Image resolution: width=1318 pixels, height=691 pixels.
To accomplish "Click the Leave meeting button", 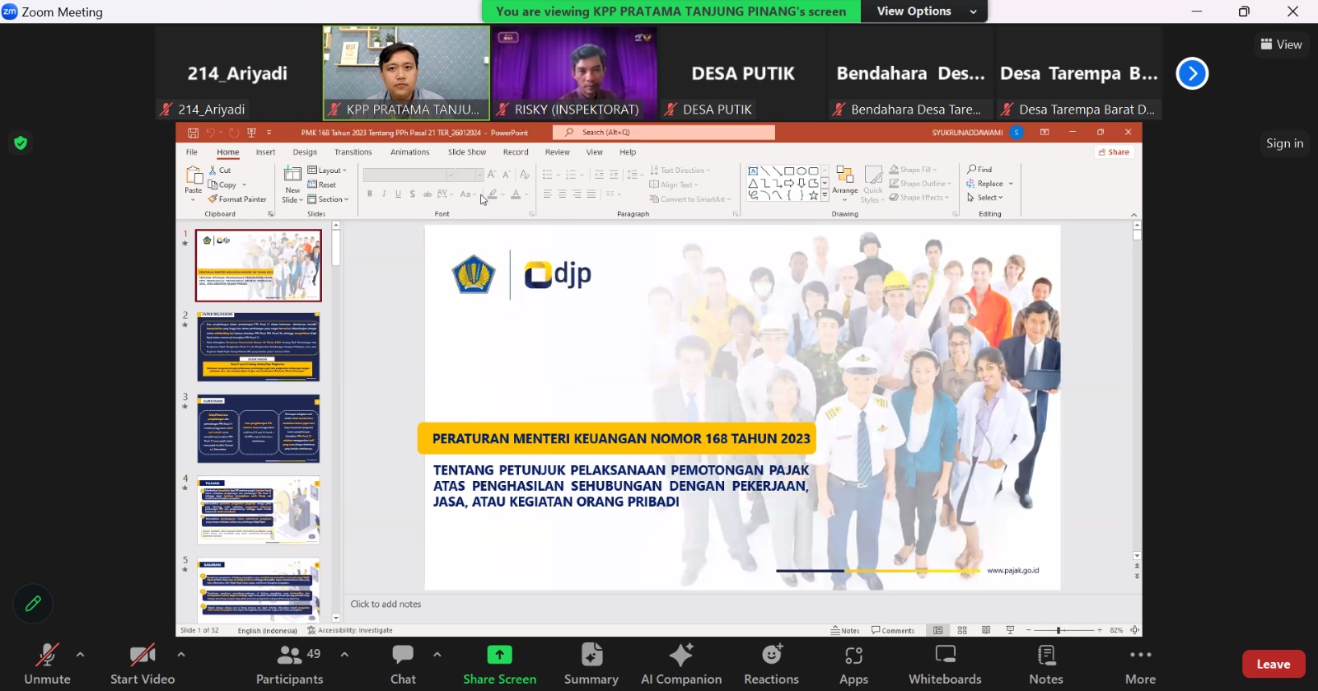I will [x=1273, y=664].
